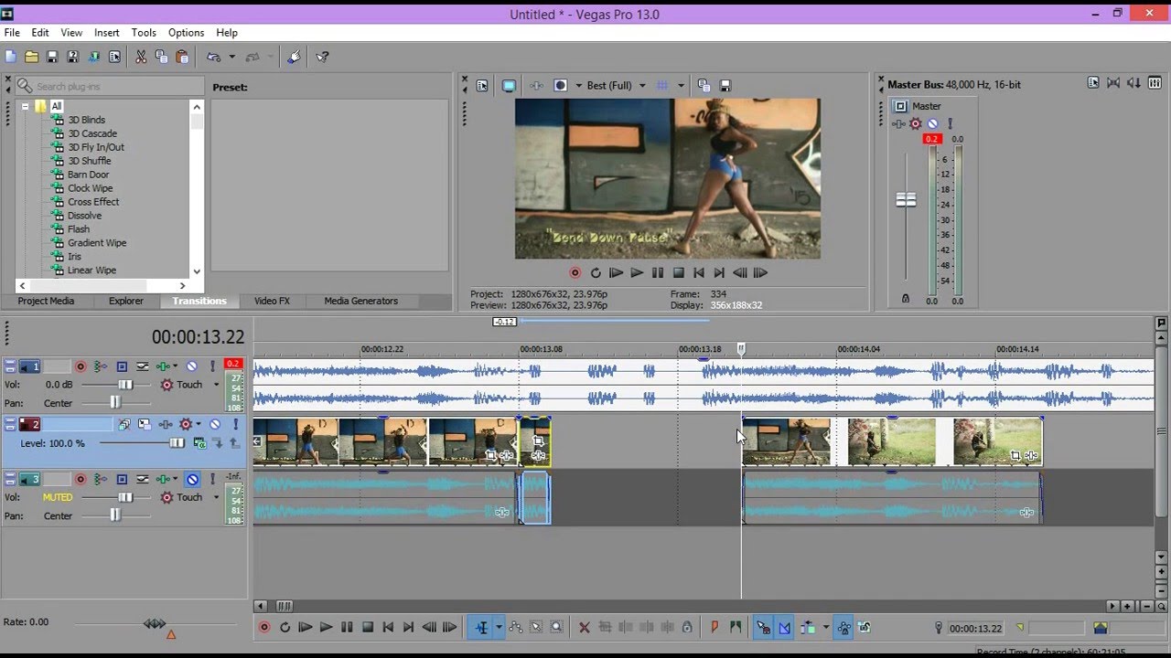Open Auto Ripple dropdown arrow
1171x658 pixels.
[825, 628]
